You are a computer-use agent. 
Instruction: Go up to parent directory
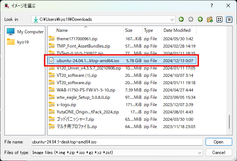pyautogui.click(x=200, y=19)
